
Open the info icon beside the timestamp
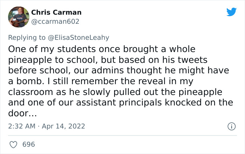click(231, 126)
